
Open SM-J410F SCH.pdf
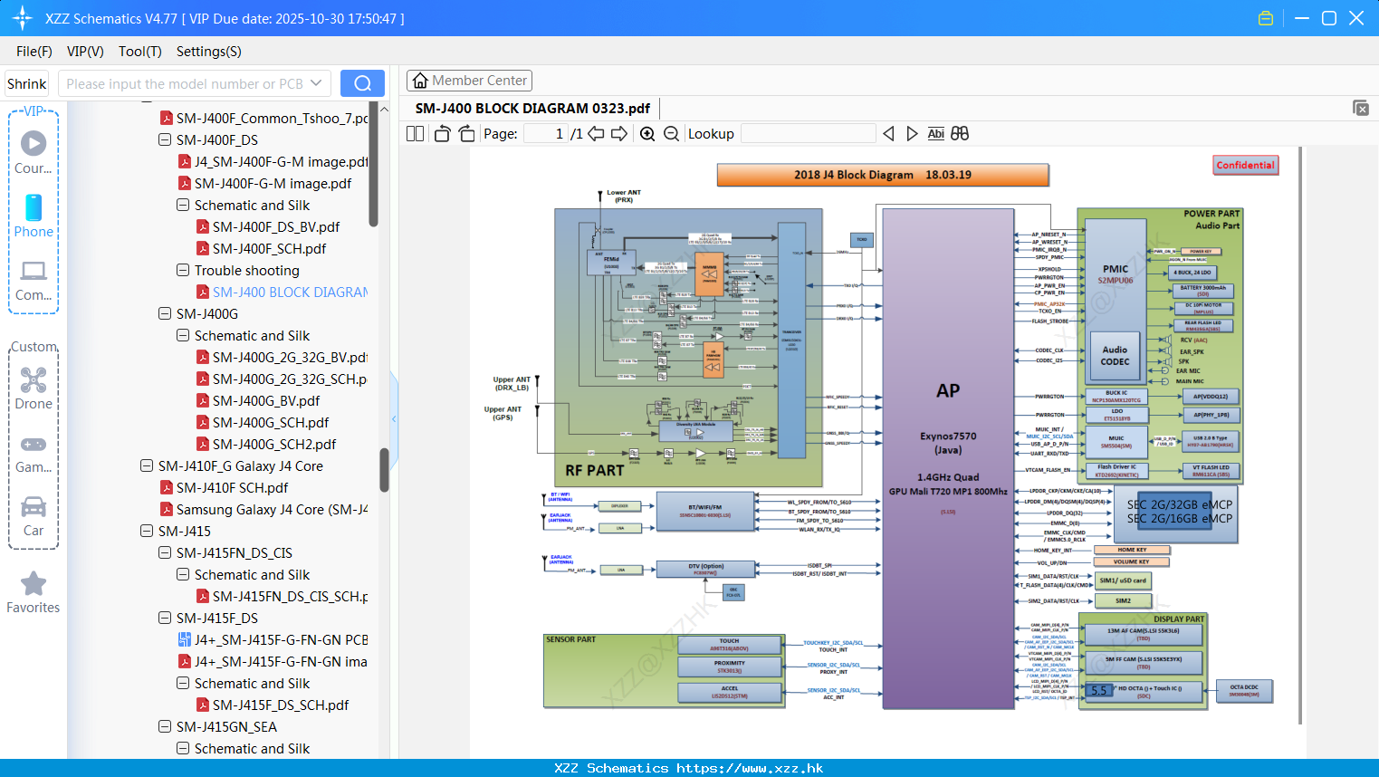coord(225,487)
